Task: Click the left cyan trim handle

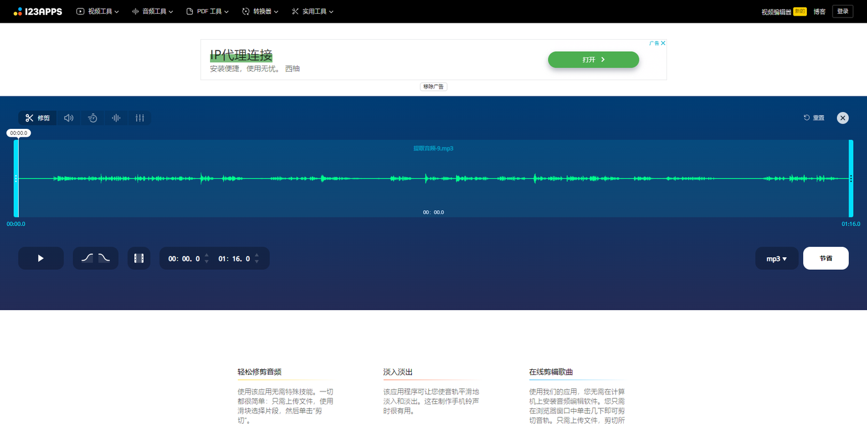Action: click(16, 178)
